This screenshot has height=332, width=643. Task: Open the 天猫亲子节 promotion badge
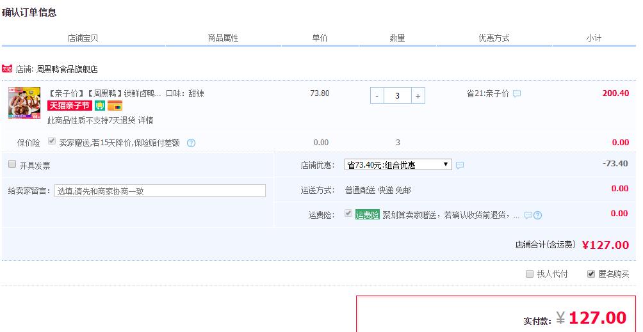pos(70,106)
